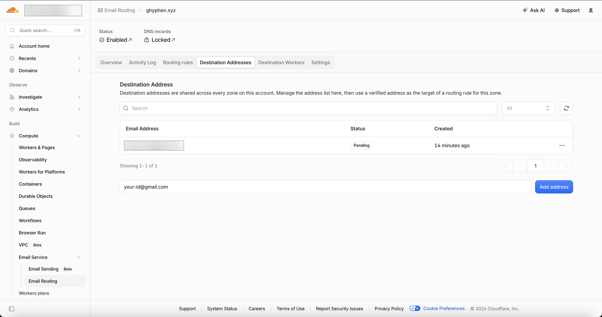Screen dimensions: 602x317
Task: Click the magnifier icon in Quick search
Action: pyautogui.click(x=13, y=31)
